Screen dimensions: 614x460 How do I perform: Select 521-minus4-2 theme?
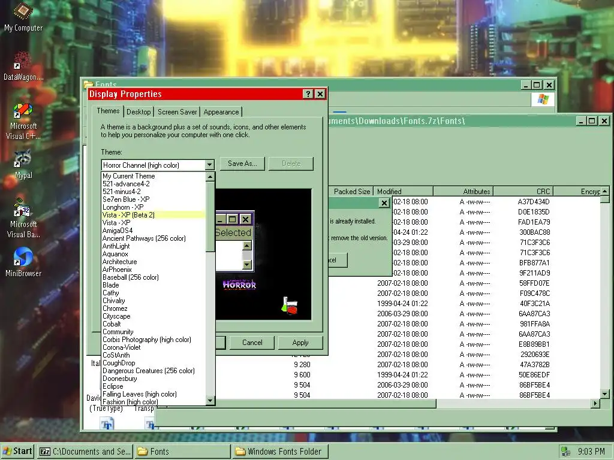click(x=153, y=192)
